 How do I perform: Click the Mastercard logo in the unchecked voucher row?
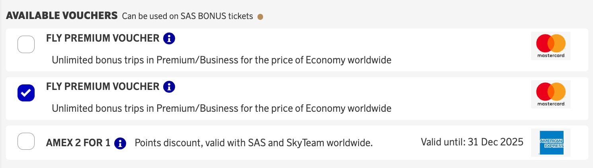[x=551, y=46]
